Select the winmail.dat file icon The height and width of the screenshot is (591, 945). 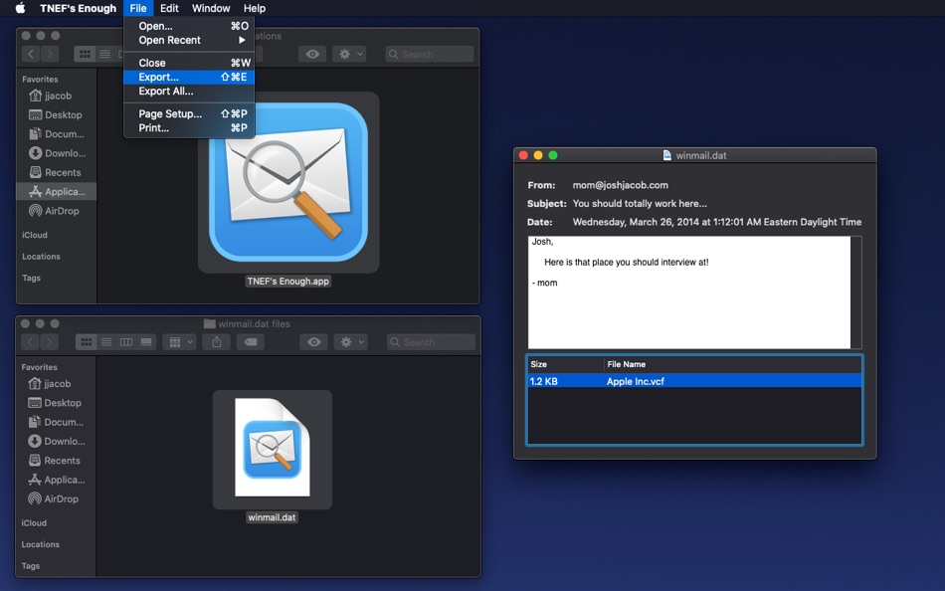tap(273, 448)
